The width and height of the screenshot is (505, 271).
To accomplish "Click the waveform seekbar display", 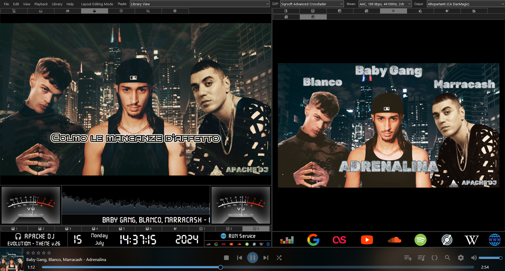I will click(x=136, y=200).
